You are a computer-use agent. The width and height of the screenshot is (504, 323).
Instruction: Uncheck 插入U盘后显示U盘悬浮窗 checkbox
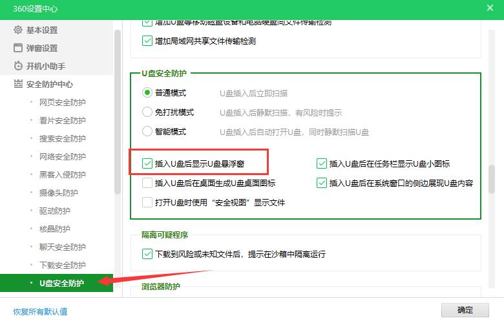click(x=147, y=164)
